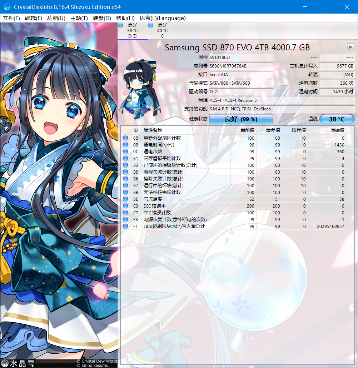Click the power on hours value 1430 小时
The height and width of the screenshot is (368, 358).
(x=337, y=92)
